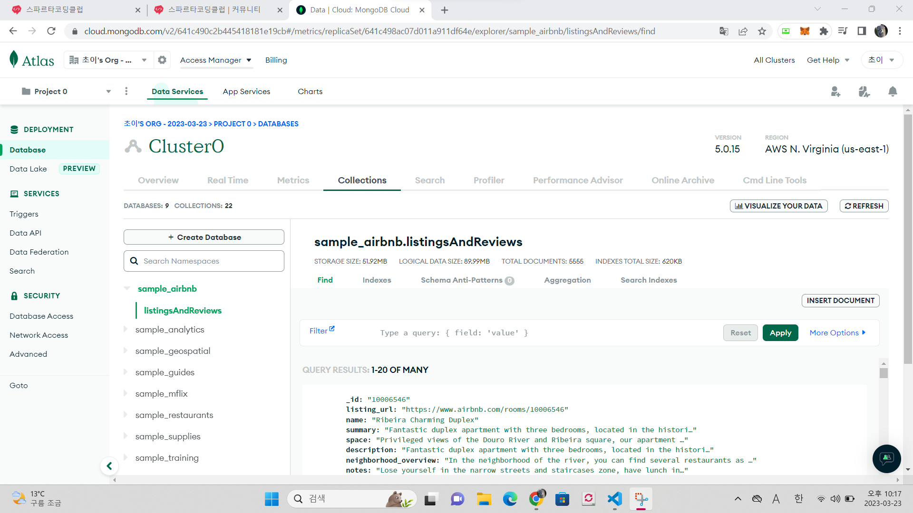Open the browser profile avatar
The height and width of the screenshot is (513, 913).
click(x=881, y=31)
